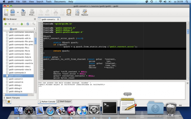The height and width of the screenshot is (119, 191).
Task: Open the Find magnifier tool
Action: [x=77, y=12]
